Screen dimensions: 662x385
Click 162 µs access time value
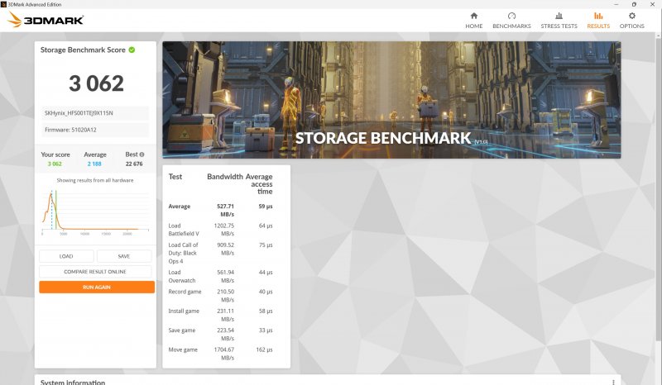point(264,349)
